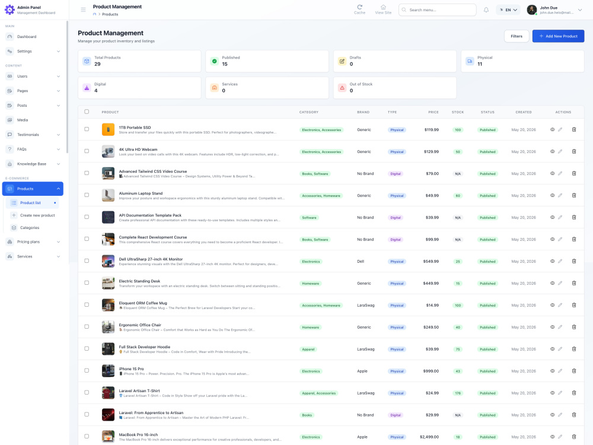Open Categories submenu item
Viewport: 593px width, 445px height.
(x=33, y=228)
